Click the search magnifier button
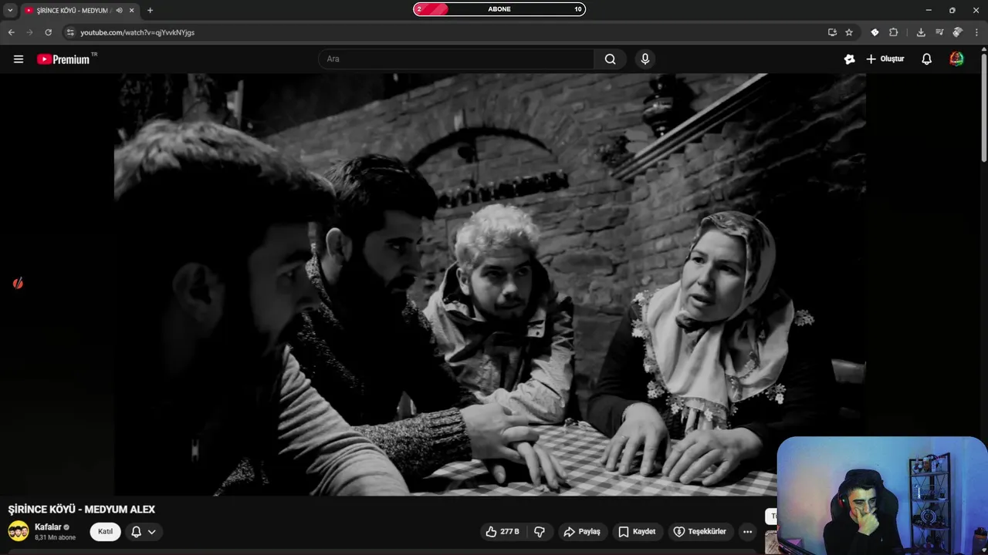 [x=610, y=59]
